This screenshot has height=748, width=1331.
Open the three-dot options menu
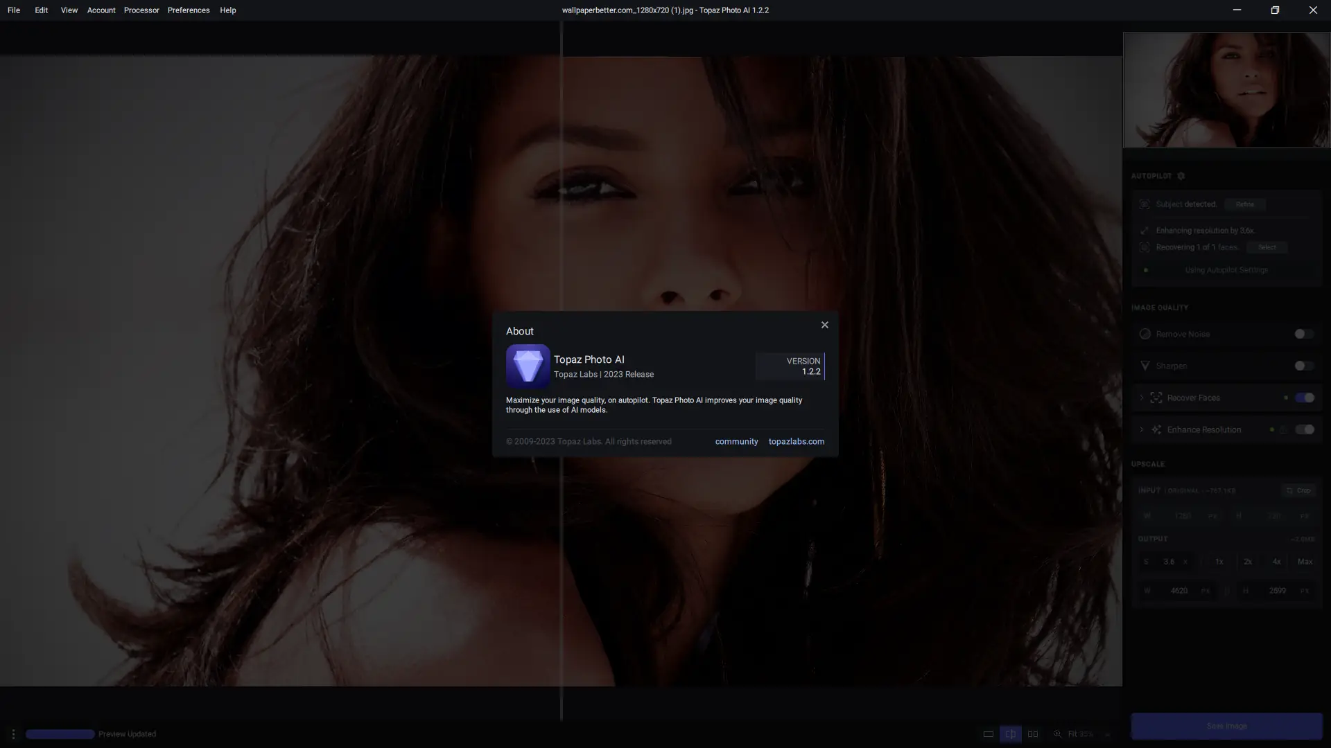click(x=13, y=734)
